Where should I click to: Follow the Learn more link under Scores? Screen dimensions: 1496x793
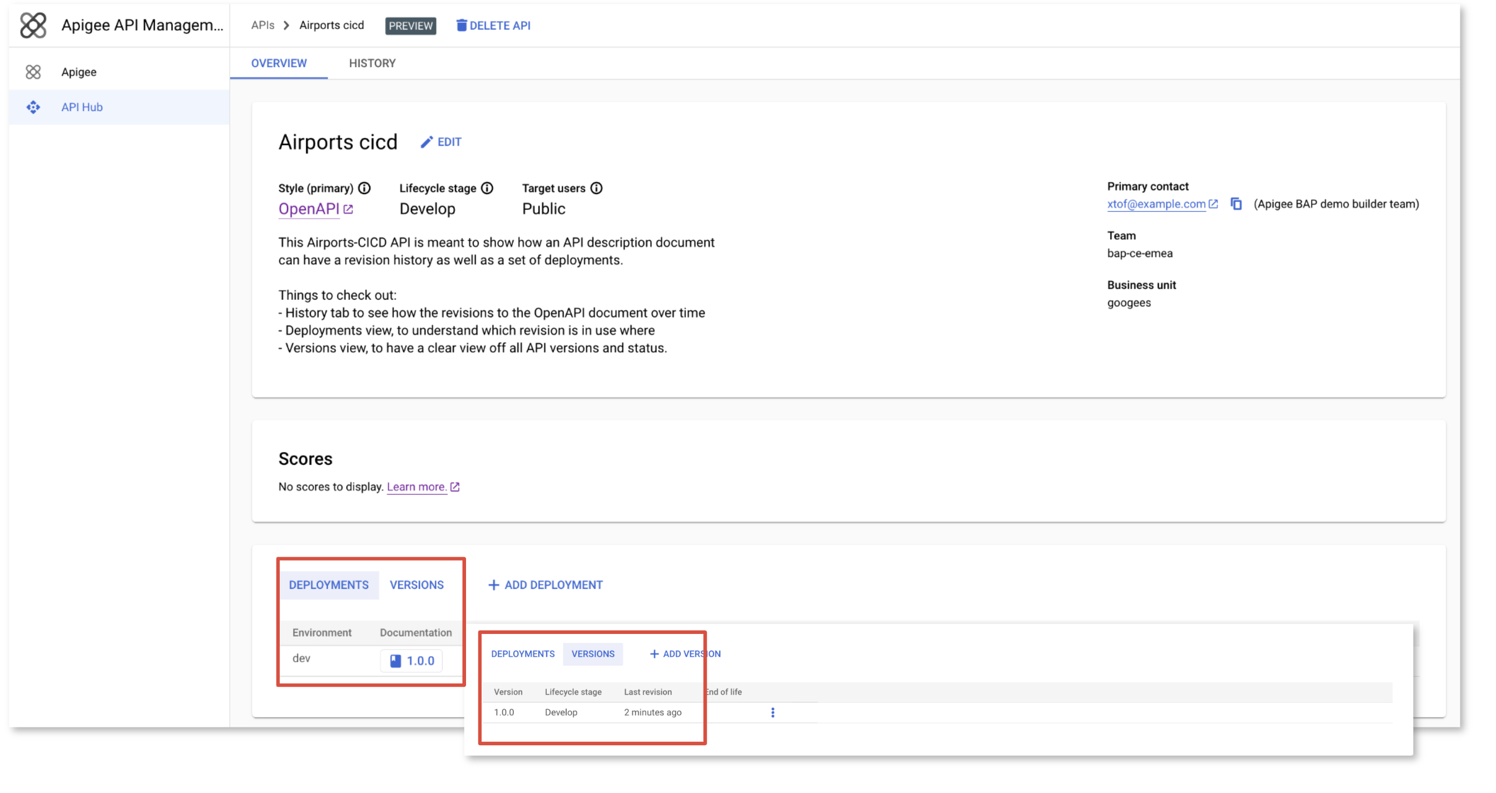[x=417, y=487]
